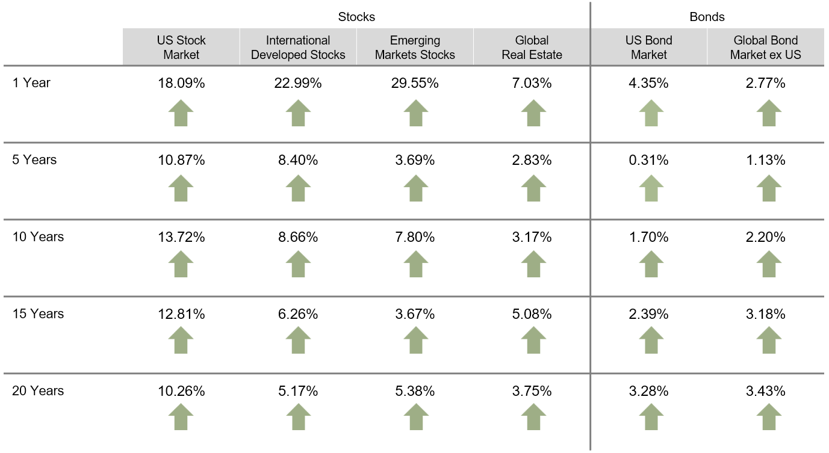829x453 pixels.
Task: Click the arrow under 13.72% ten-year return
Action: tap(181, 265)
